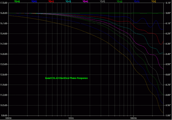
Task: Click the -0.8K° right phase axis label
Action: click(x=168, y=95)
